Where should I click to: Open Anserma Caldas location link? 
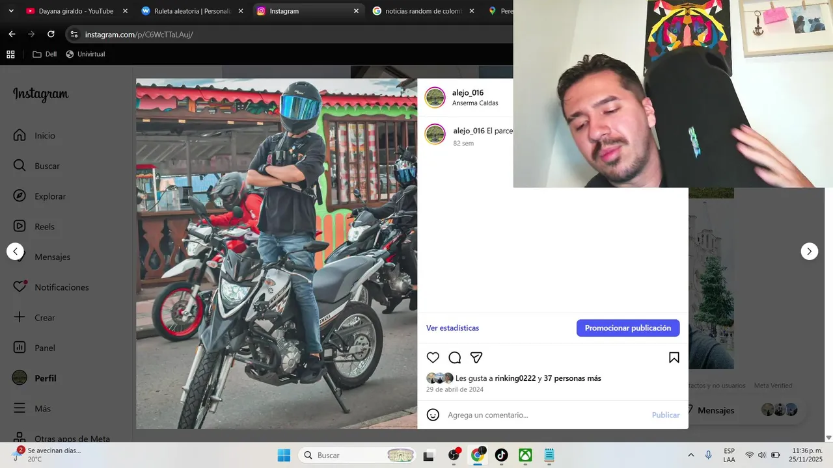(475, 103)
